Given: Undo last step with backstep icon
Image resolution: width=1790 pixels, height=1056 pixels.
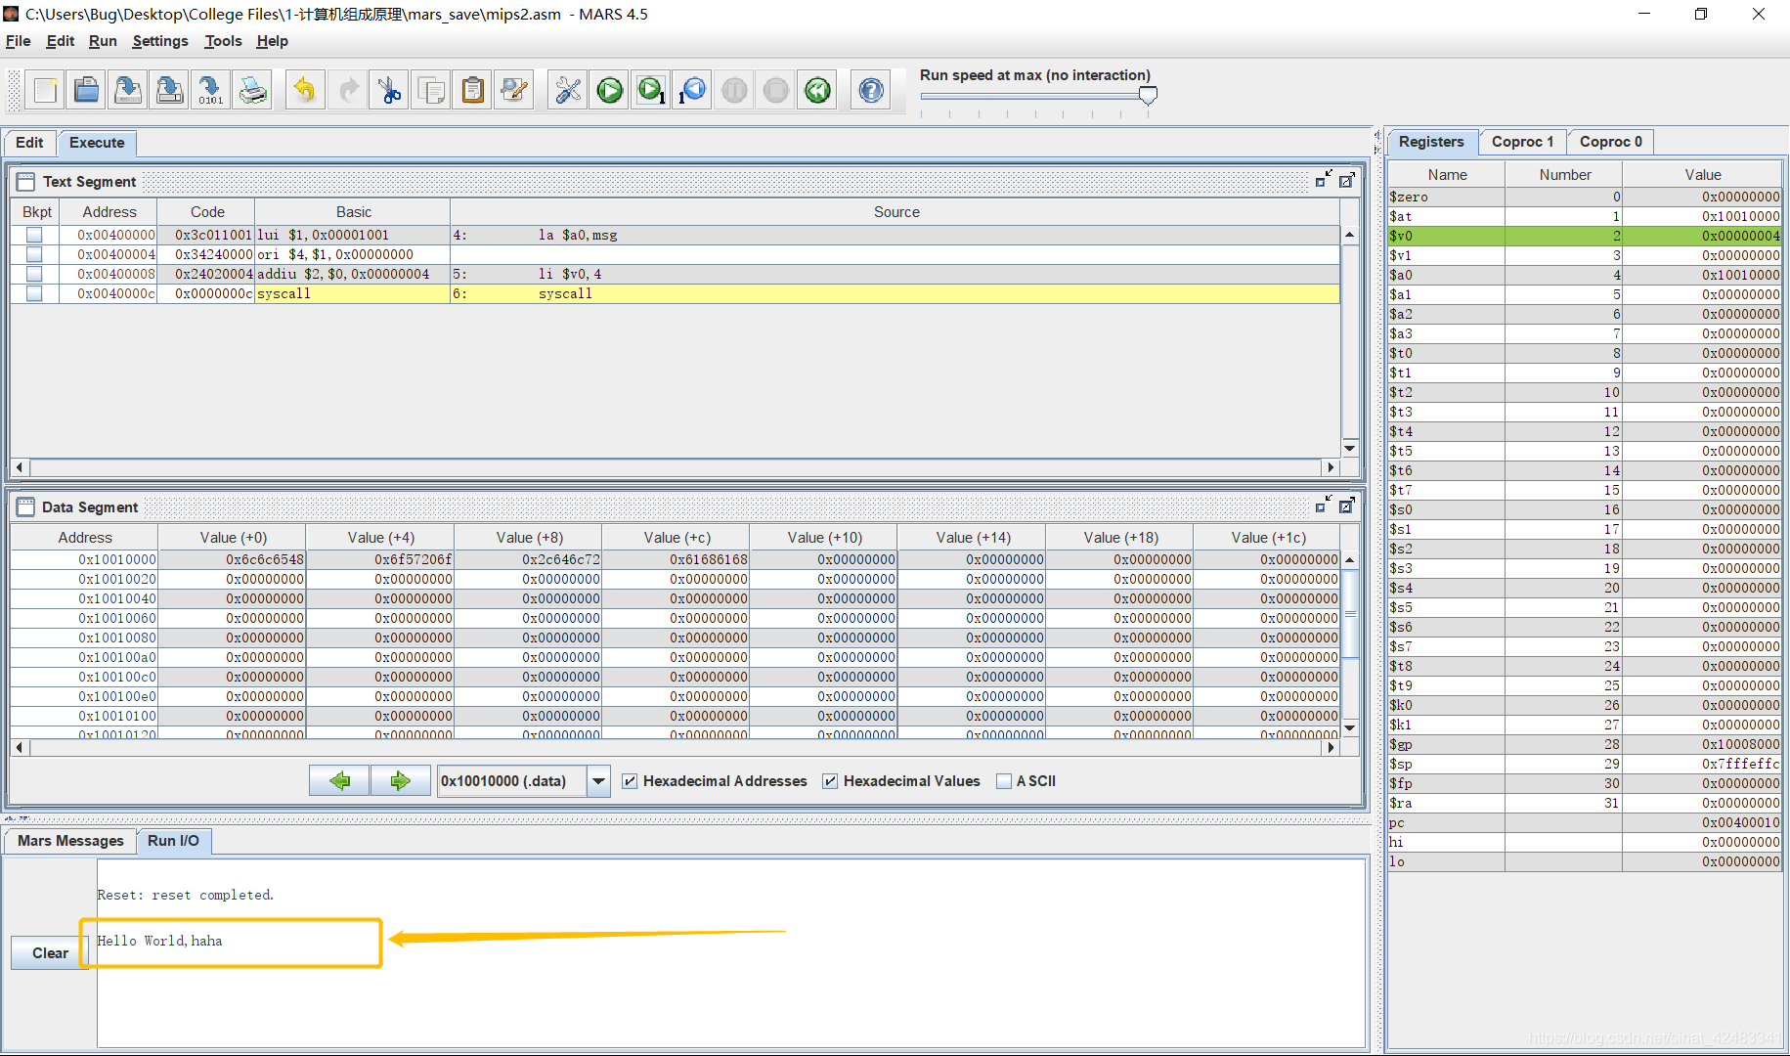Looking at the screenshot, I should [x=692, y=91].
